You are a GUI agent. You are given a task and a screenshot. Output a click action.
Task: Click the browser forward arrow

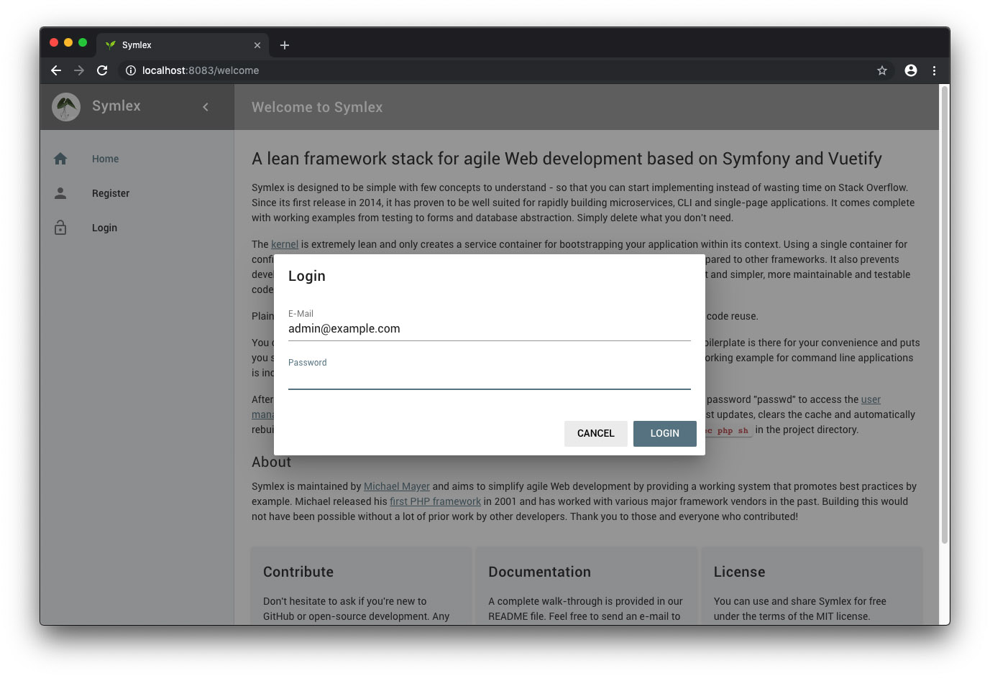tap(79, 70)
